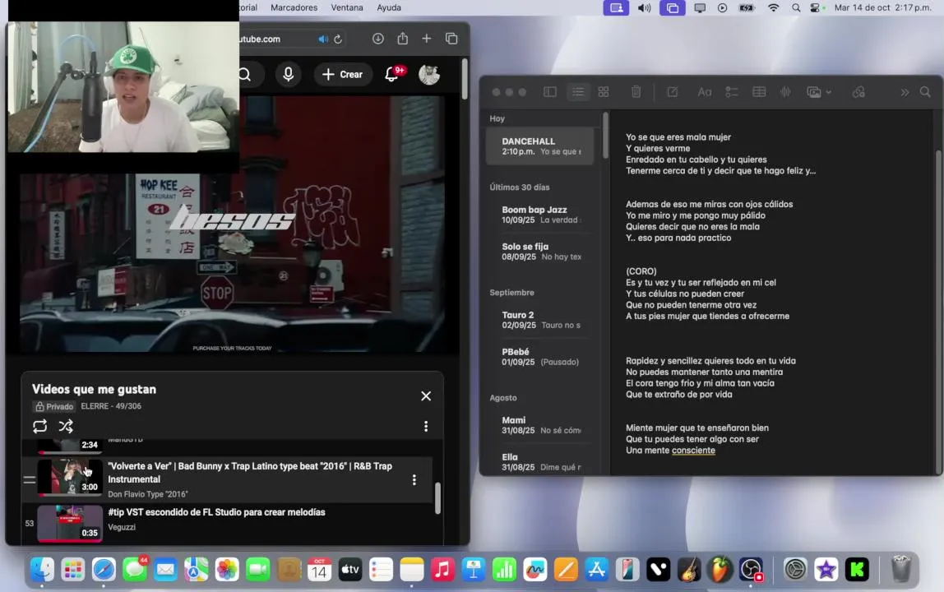The image size is (944, 592).
Task: Click Safari share icon
Action: click(x=403, y=39)
